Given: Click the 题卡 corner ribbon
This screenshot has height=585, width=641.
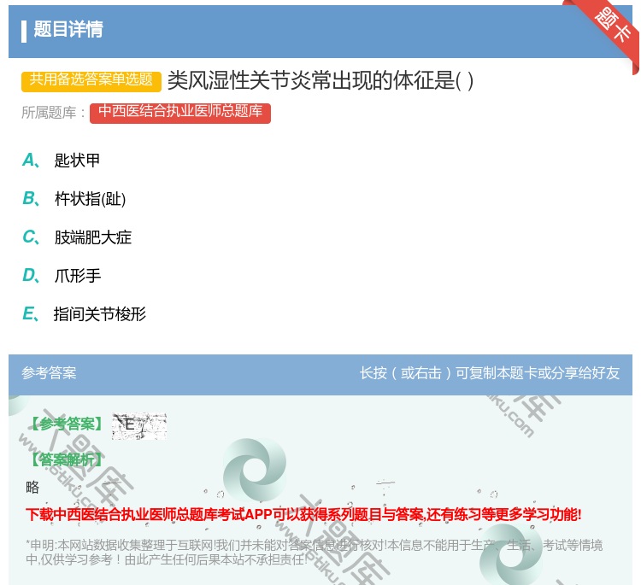Looking at the screenshot, I should coord(610,28).
